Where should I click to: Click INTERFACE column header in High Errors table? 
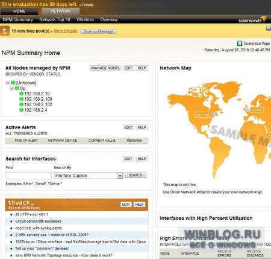(x=190, y=254)
